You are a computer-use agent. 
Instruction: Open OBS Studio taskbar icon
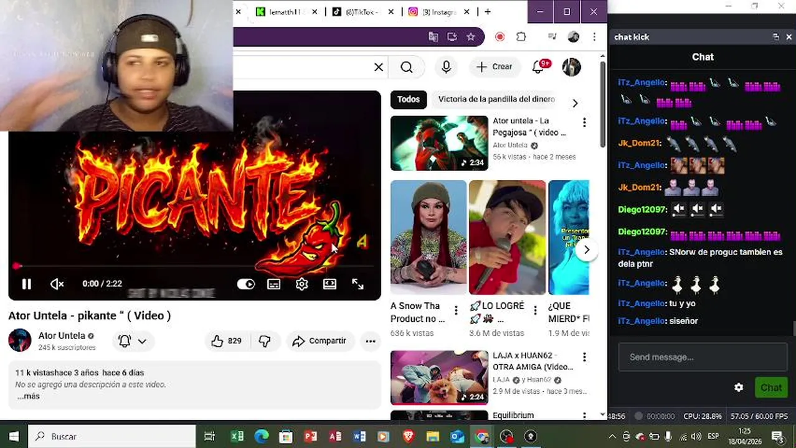point(507,436)
